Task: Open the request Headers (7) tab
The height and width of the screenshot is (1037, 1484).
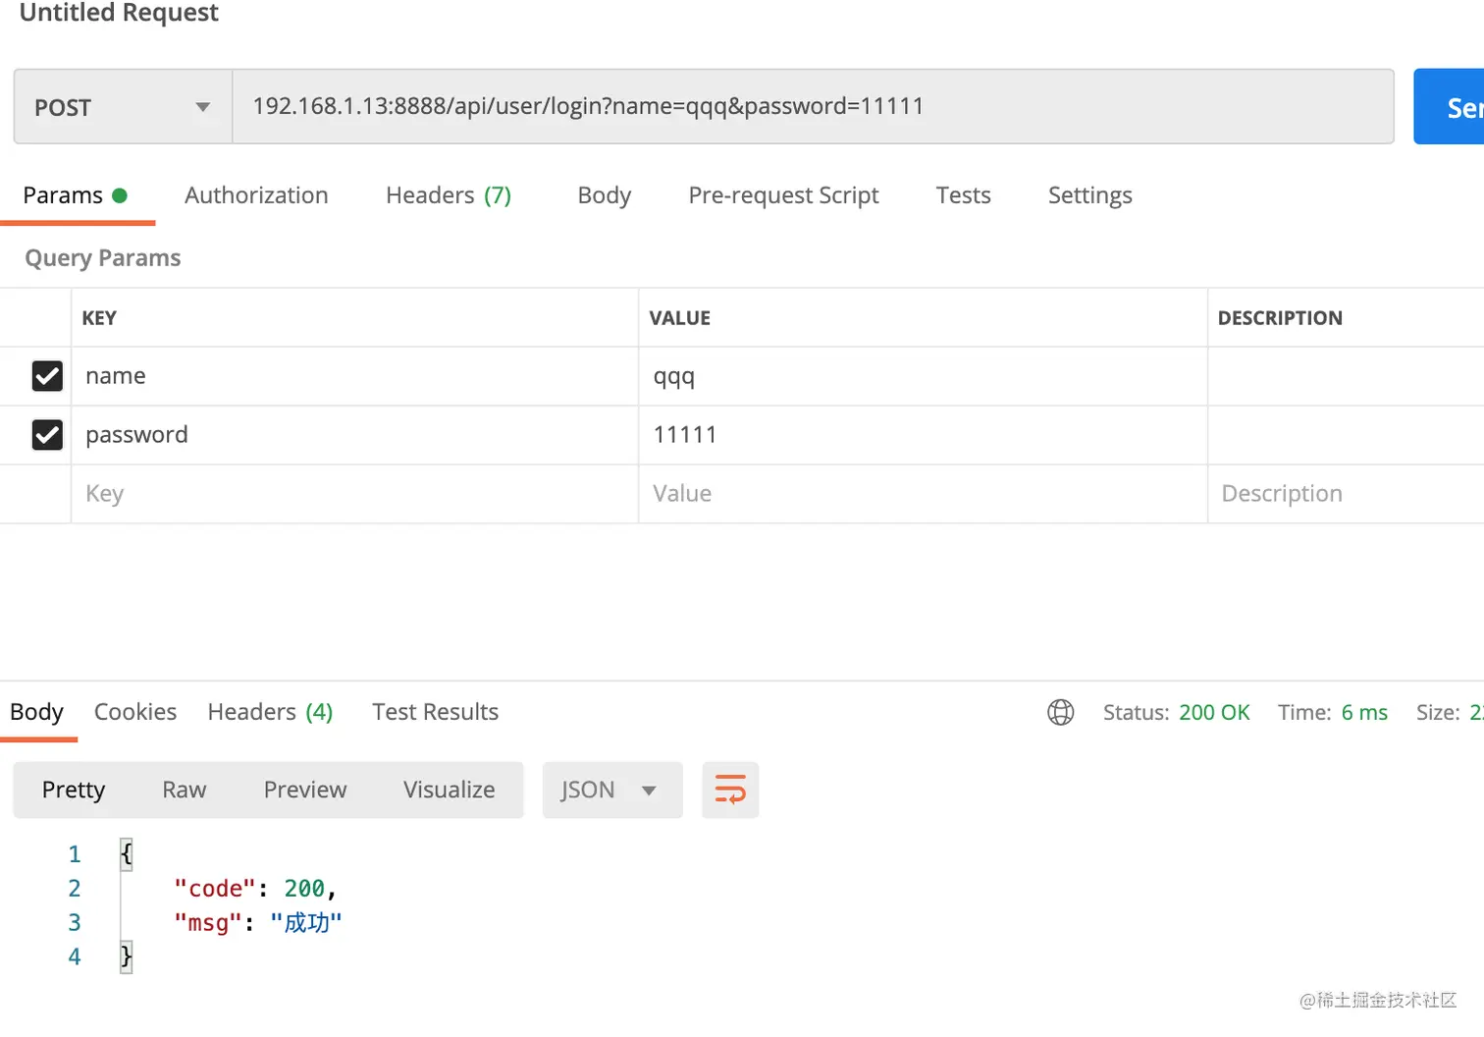Action: pos(449,195)
